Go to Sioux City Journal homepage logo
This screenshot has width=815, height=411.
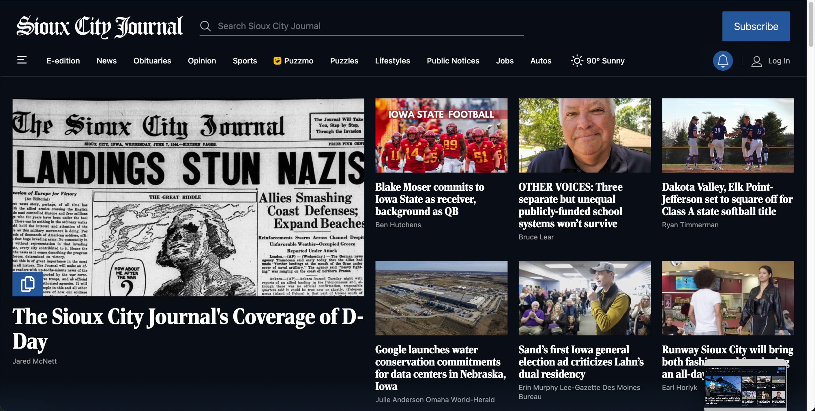100,27
